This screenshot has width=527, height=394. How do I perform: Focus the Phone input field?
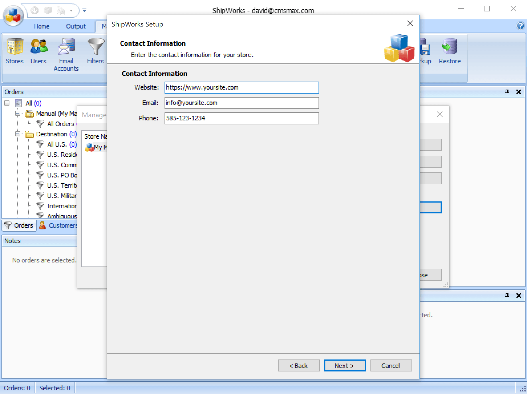point(242,118)
